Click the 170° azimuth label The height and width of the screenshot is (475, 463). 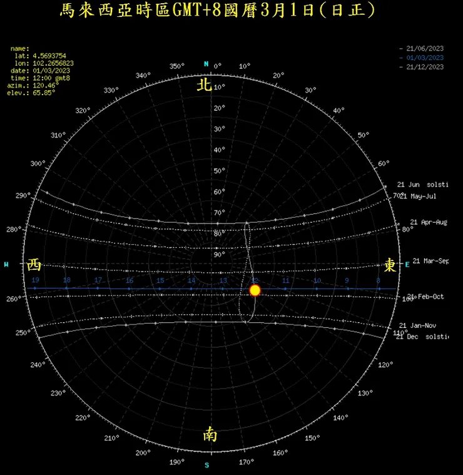pos(246,462)
